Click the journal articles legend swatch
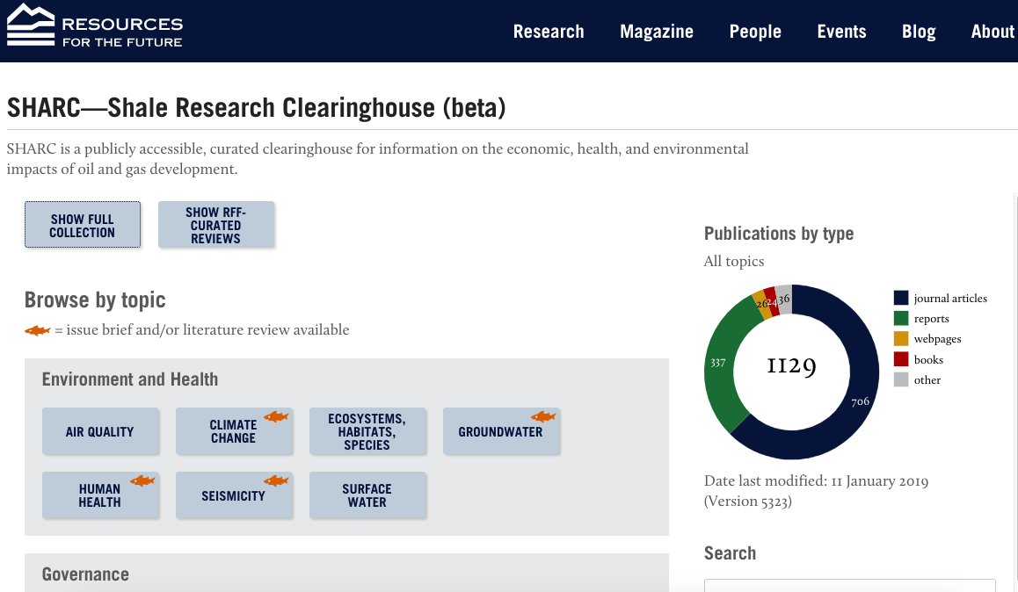This screenshot has height=592, width=1018. point(901,298)
